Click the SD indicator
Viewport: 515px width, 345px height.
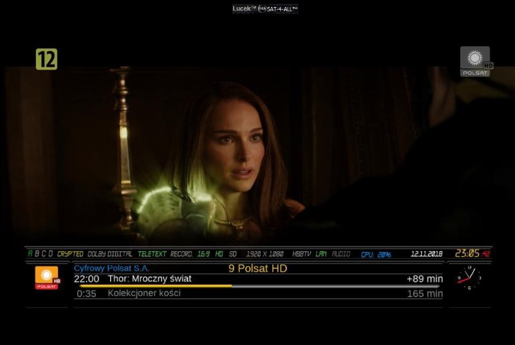[233, 254]
